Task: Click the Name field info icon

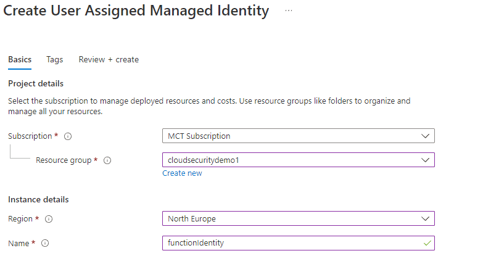Action: [x=45, y=244]
